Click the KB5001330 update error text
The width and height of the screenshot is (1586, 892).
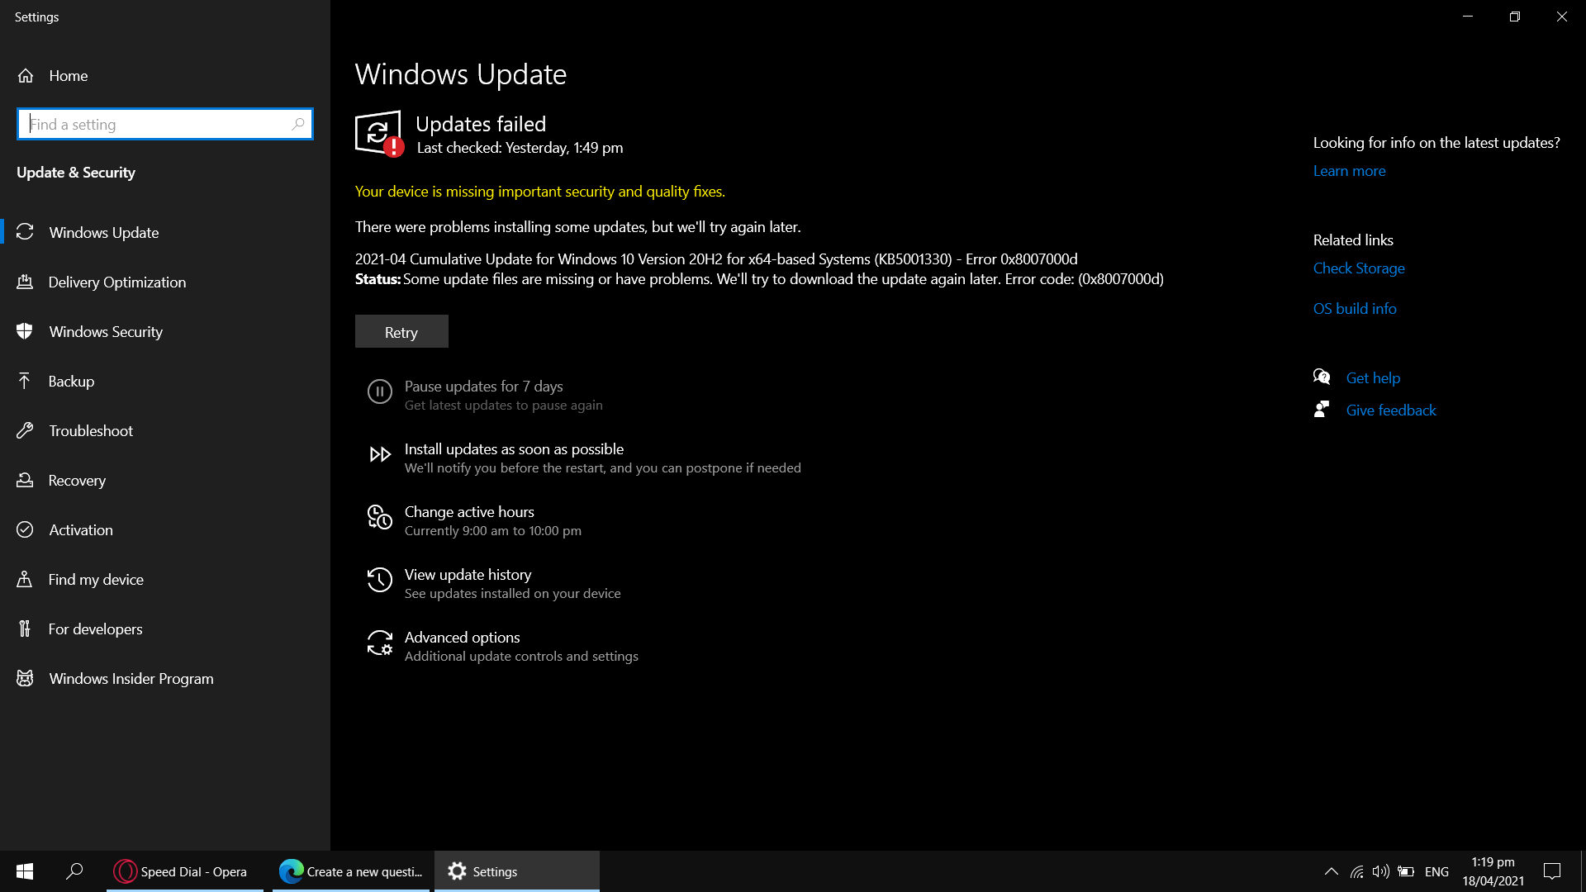[716, 259]
